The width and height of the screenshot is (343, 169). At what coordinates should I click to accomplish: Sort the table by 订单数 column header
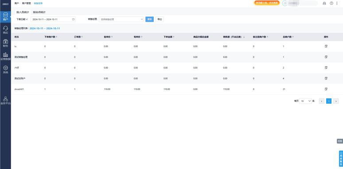tap(78, 37)
